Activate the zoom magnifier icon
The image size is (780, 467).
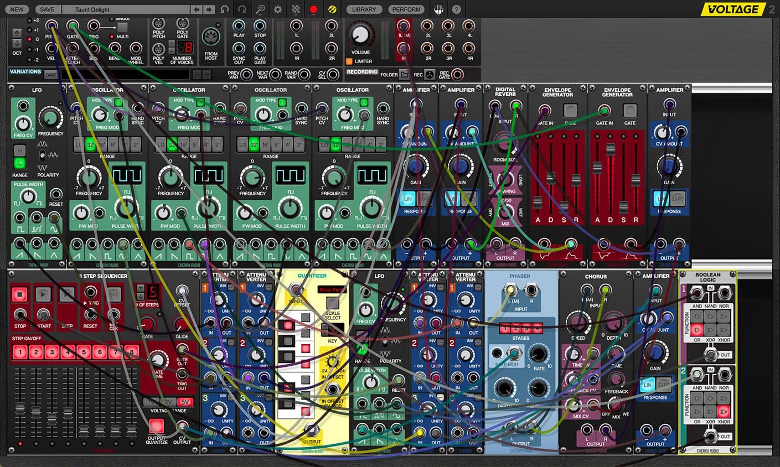click(x=260, y=9)
